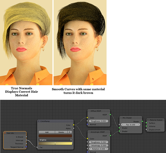Select the Material Output node header title
Screen dimensions: 166x153
click(x=156, y=120)
